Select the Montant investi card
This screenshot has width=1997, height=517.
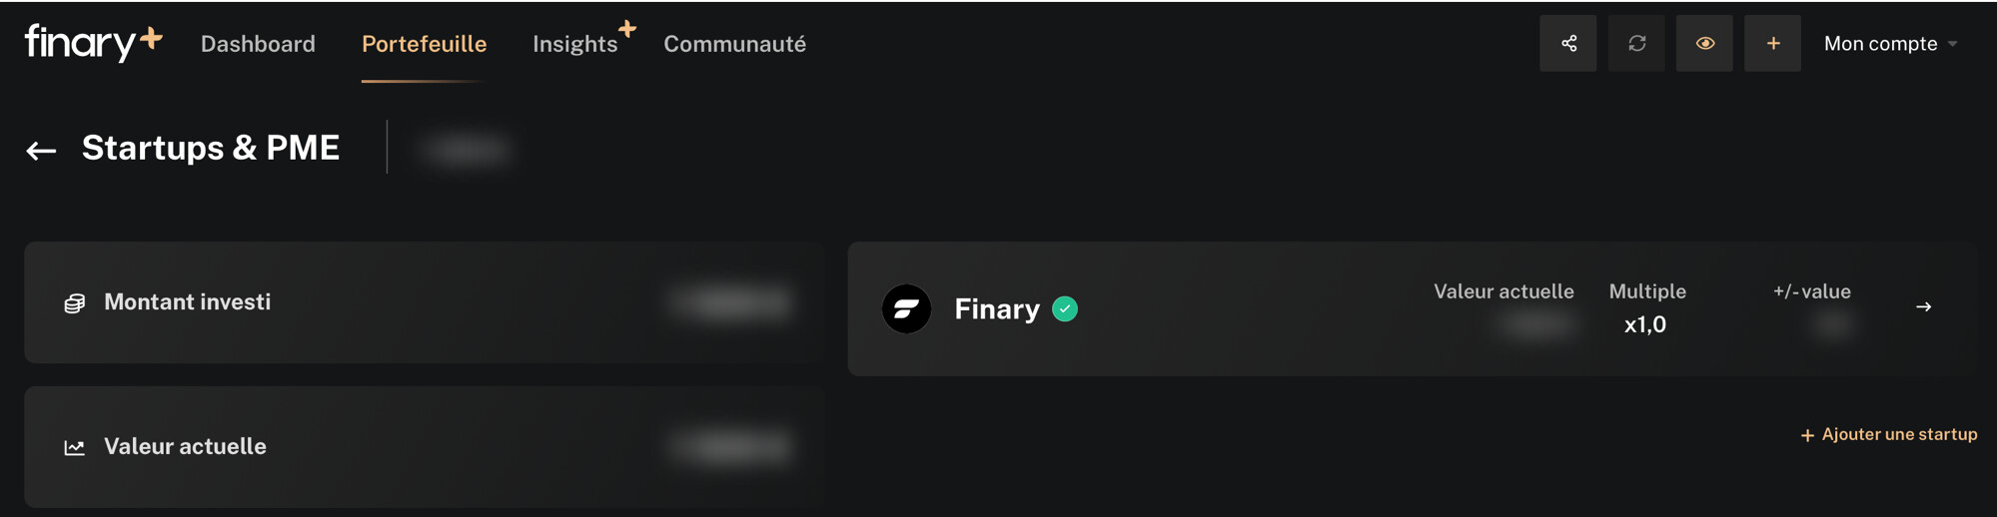(x=424, y=302)
